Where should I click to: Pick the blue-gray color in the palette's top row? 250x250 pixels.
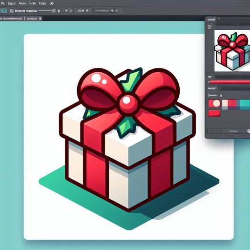238,103
